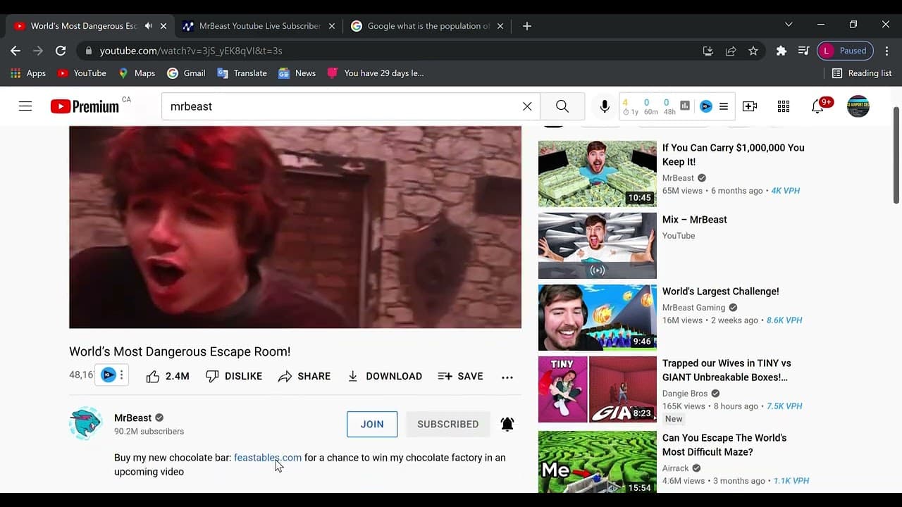Open account avatar menu

(858, 106)
